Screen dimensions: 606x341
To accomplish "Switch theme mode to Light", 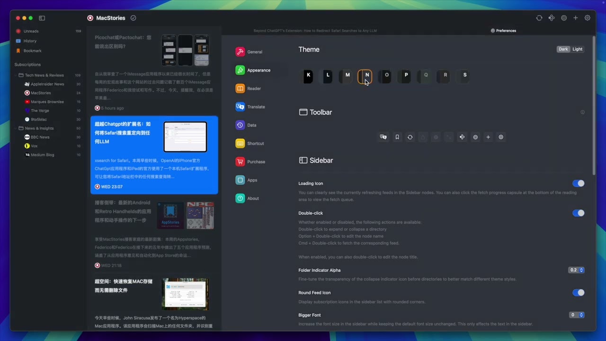I will (578, 49).
